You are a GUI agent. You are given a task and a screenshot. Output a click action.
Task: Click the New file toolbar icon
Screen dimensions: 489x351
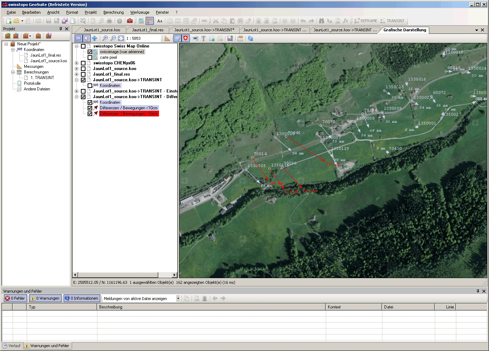tap(9, 21)
